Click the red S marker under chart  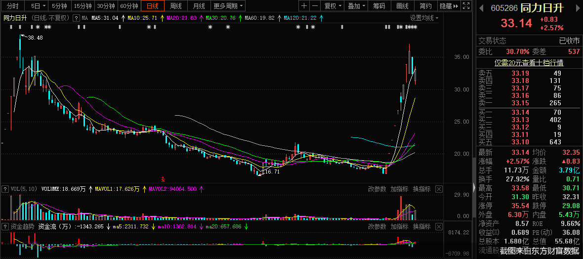coord(163,179)
